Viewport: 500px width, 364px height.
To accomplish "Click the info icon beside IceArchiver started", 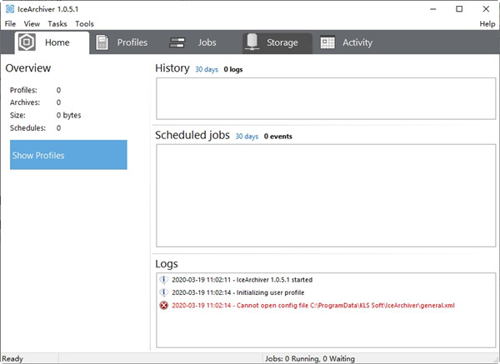I will click(x=163, y=280).
